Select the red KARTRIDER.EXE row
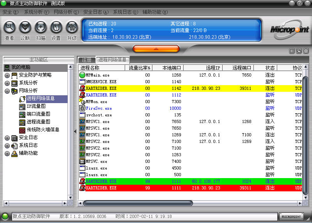 [190, 188]
